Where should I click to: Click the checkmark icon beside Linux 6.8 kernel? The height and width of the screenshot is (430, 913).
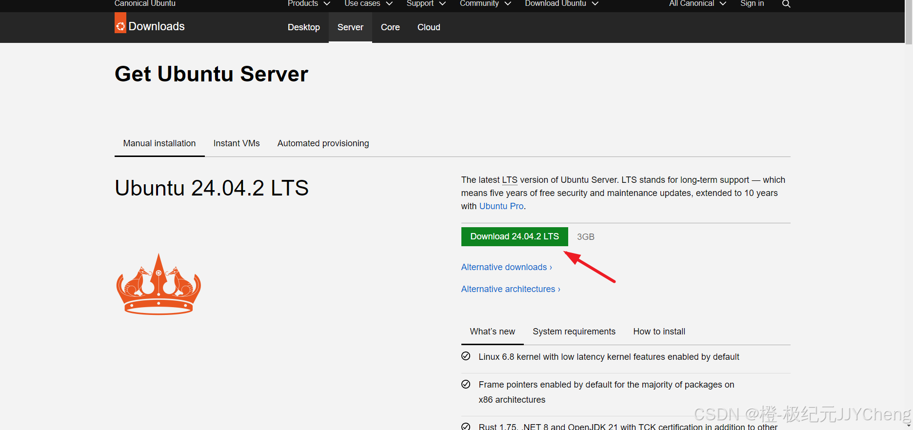click(x=466, y=356)
